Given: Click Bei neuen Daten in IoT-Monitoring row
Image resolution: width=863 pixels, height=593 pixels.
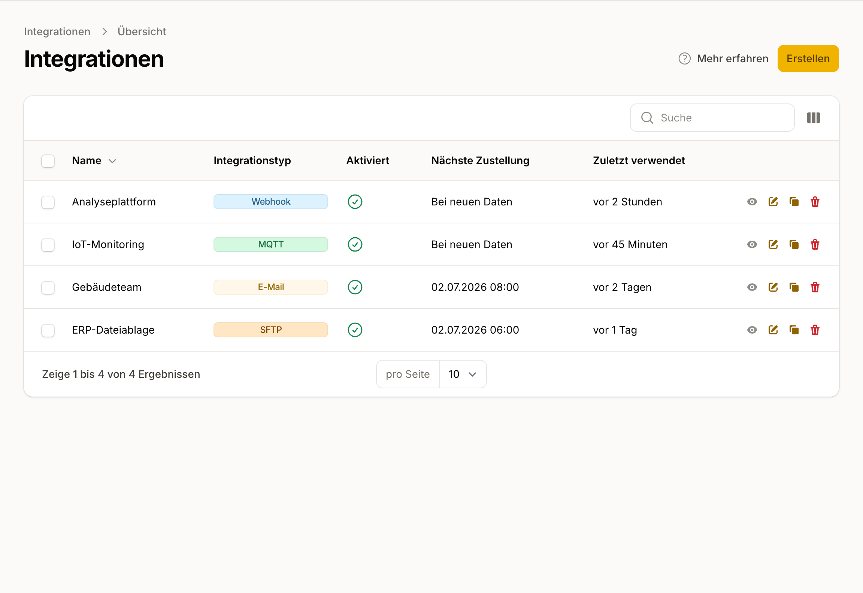Looking at the screenshot, I should click(472, 244).
